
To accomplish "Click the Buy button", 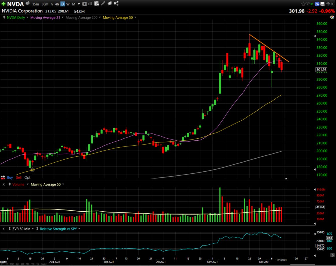I will tap(10, 177).
